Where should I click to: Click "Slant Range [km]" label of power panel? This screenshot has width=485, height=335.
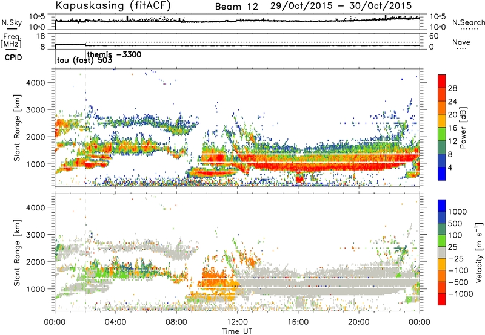click(x=17, y=128)
